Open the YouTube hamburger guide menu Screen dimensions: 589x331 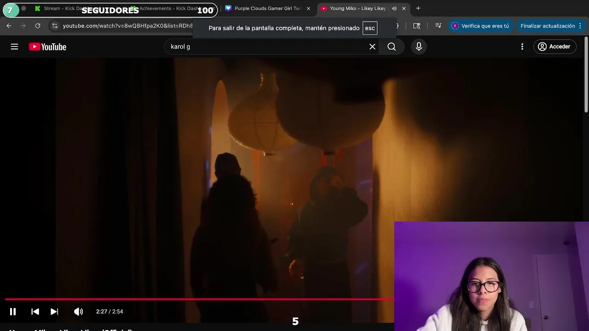14,46
